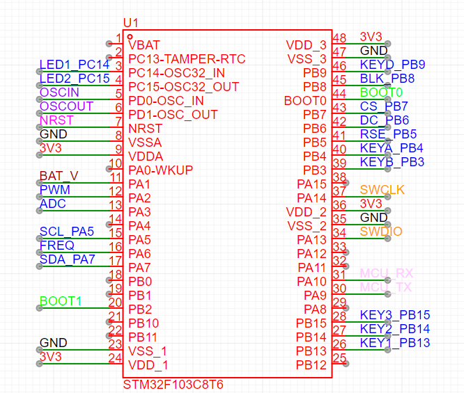Image resolution: width=464 pixels, height=393 pixels.
Task: Select the OSCOUT net label
Action: pos(67,106)
